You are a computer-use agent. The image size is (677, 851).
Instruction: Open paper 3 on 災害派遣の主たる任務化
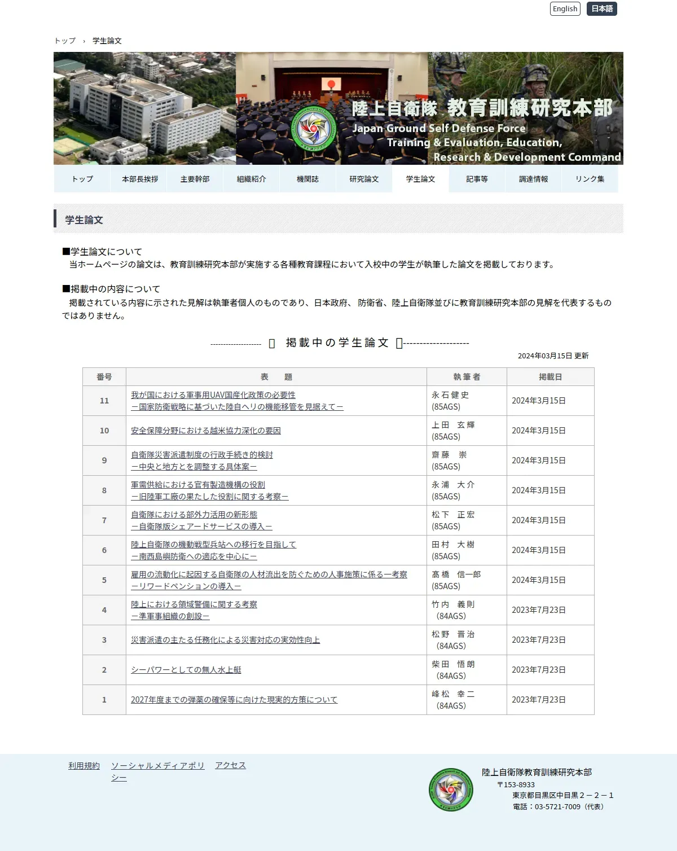coord(225,640)
